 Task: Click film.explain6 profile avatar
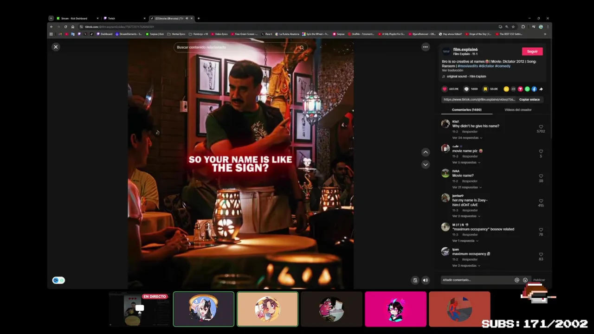click(x=446, y=51)
